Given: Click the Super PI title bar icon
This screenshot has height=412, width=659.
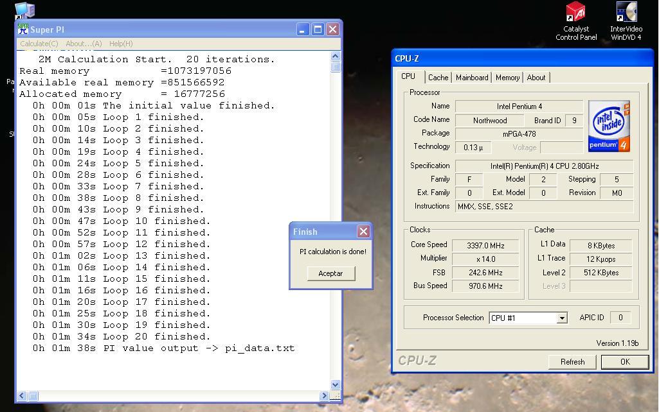Looking at the screenshot, I should (23, 29).
